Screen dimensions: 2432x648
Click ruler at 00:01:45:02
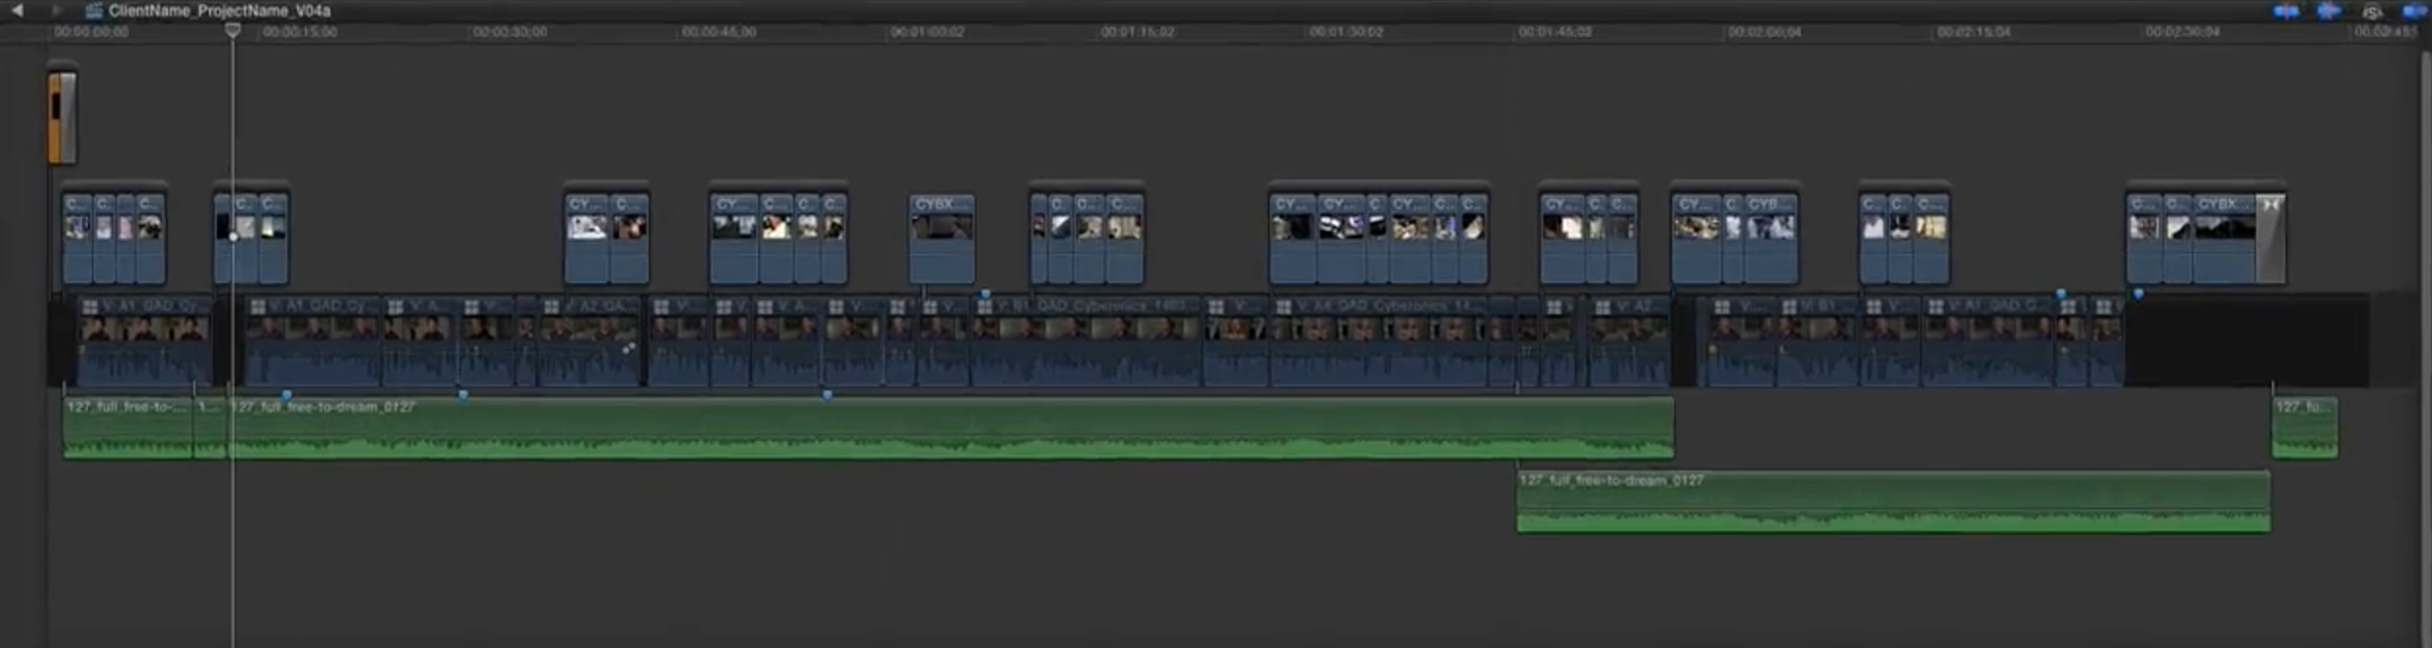1556,32
